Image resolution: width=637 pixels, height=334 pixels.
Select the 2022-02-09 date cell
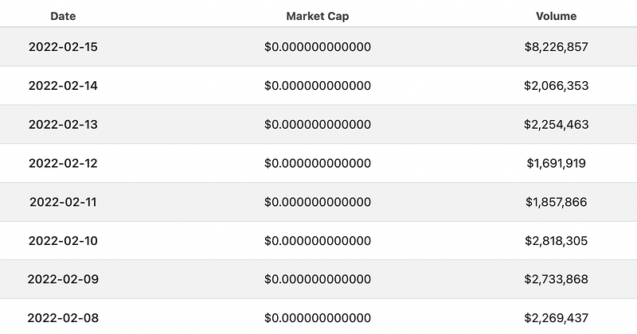tap(63, 279)
